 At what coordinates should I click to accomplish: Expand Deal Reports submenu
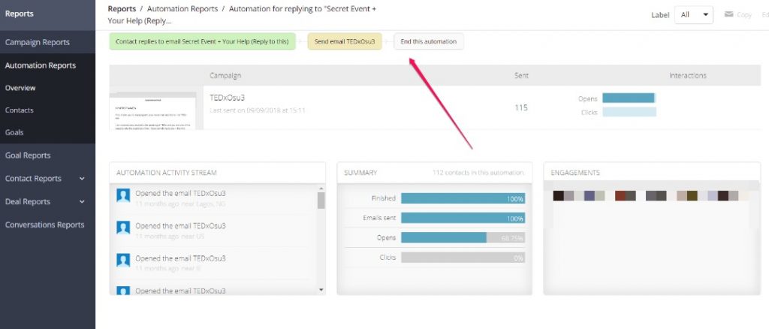pyautogui.click(x=82, y=201)
